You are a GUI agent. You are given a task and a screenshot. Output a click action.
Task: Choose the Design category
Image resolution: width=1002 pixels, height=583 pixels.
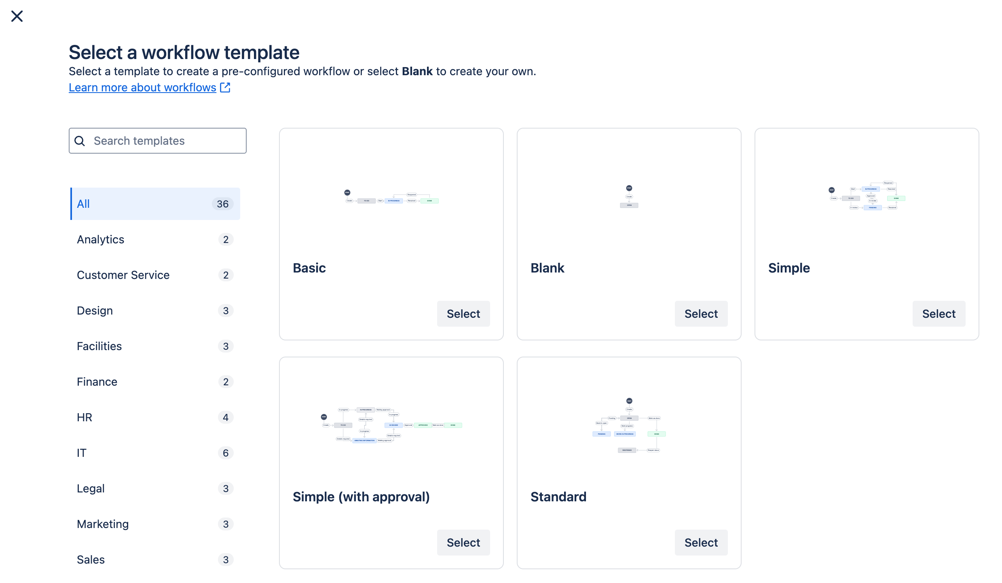pos(155,311)
